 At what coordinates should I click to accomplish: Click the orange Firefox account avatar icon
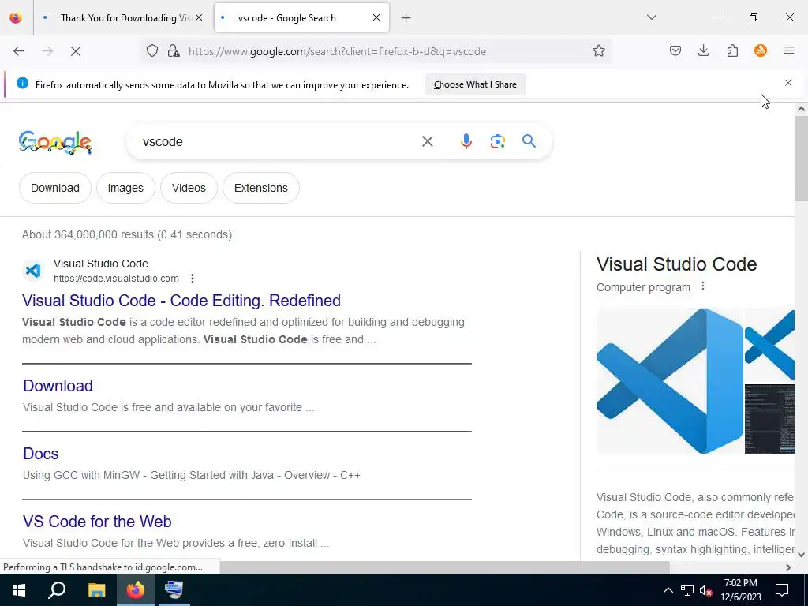point(761,50)
